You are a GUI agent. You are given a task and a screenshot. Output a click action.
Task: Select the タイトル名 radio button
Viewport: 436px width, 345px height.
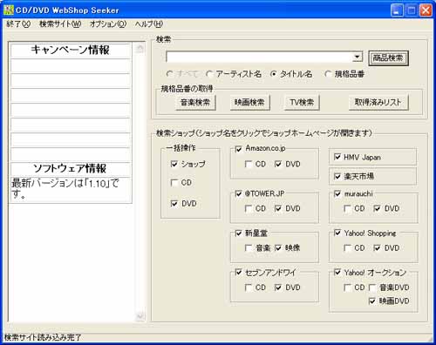click(291, 74)
